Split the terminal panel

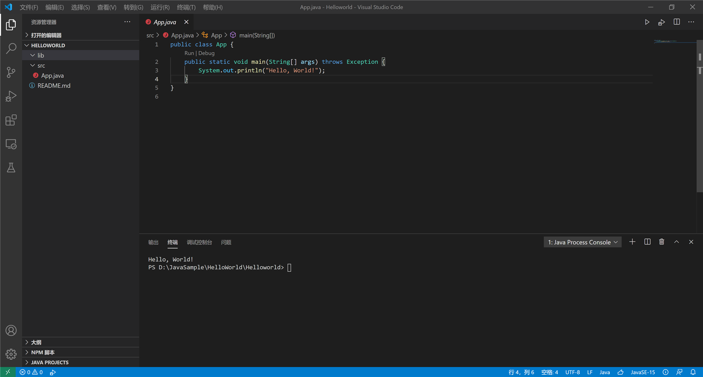coord(647,242)
